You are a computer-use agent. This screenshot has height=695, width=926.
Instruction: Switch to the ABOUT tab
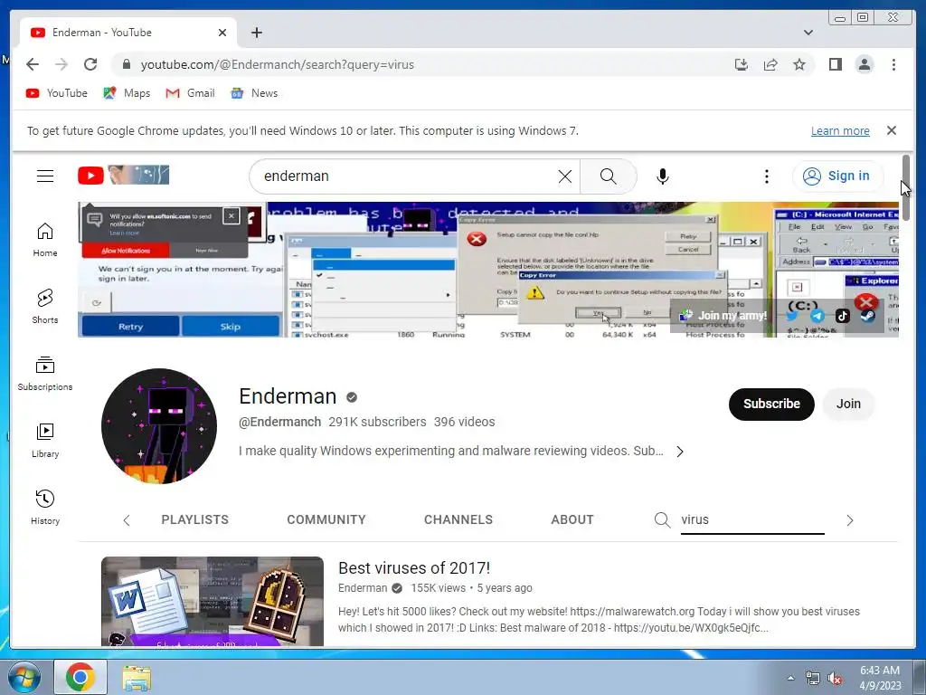click(572, 519)
